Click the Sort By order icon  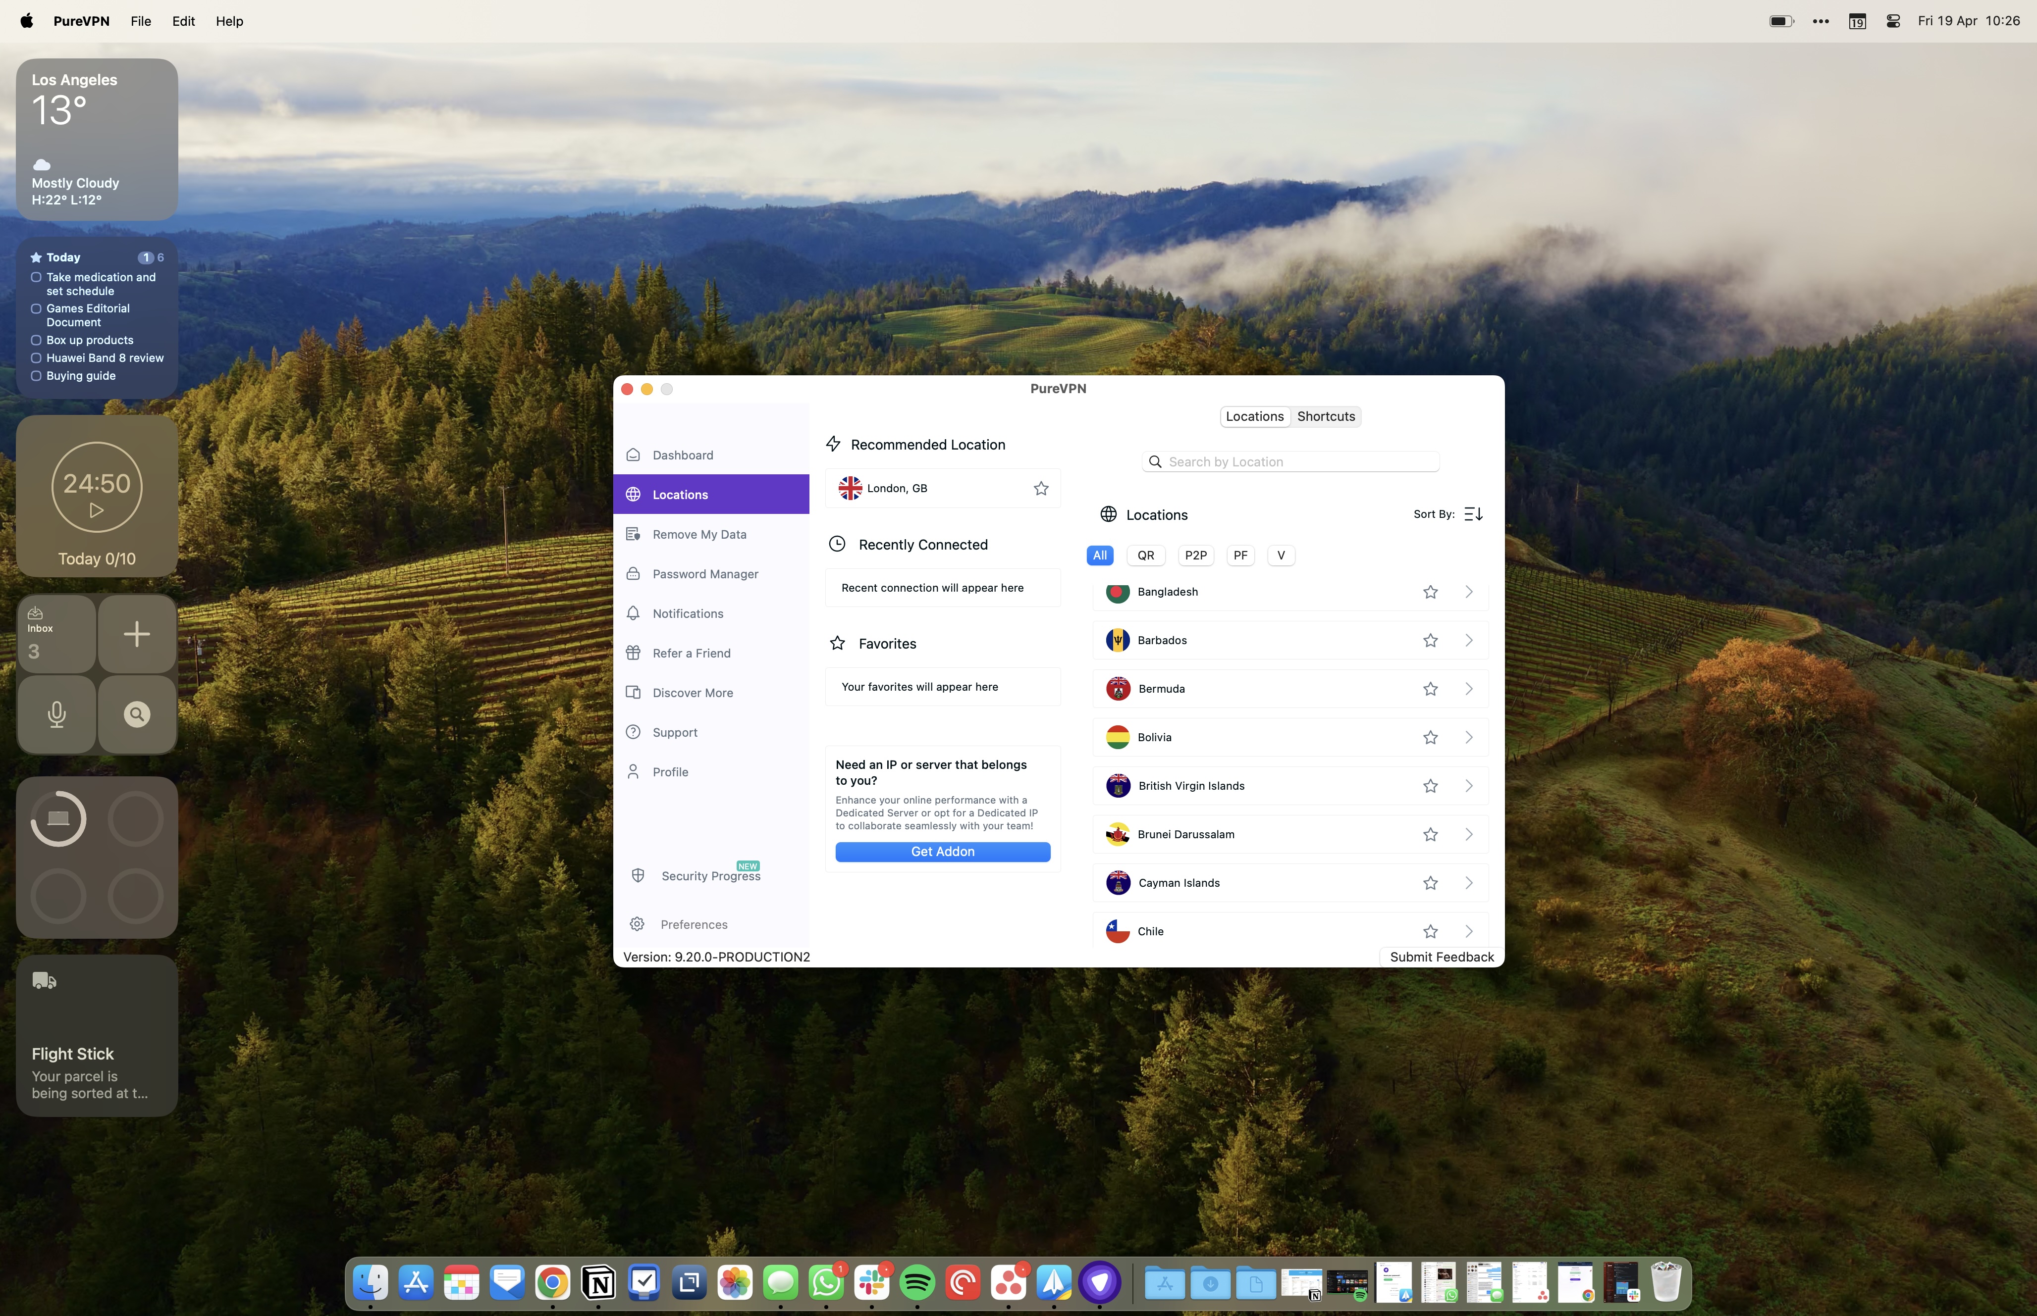click(x=1473, y=514)
